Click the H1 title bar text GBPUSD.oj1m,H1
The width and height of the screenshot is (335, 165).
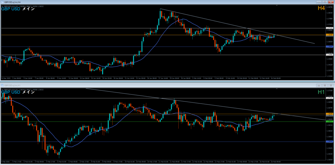(12, 85)
